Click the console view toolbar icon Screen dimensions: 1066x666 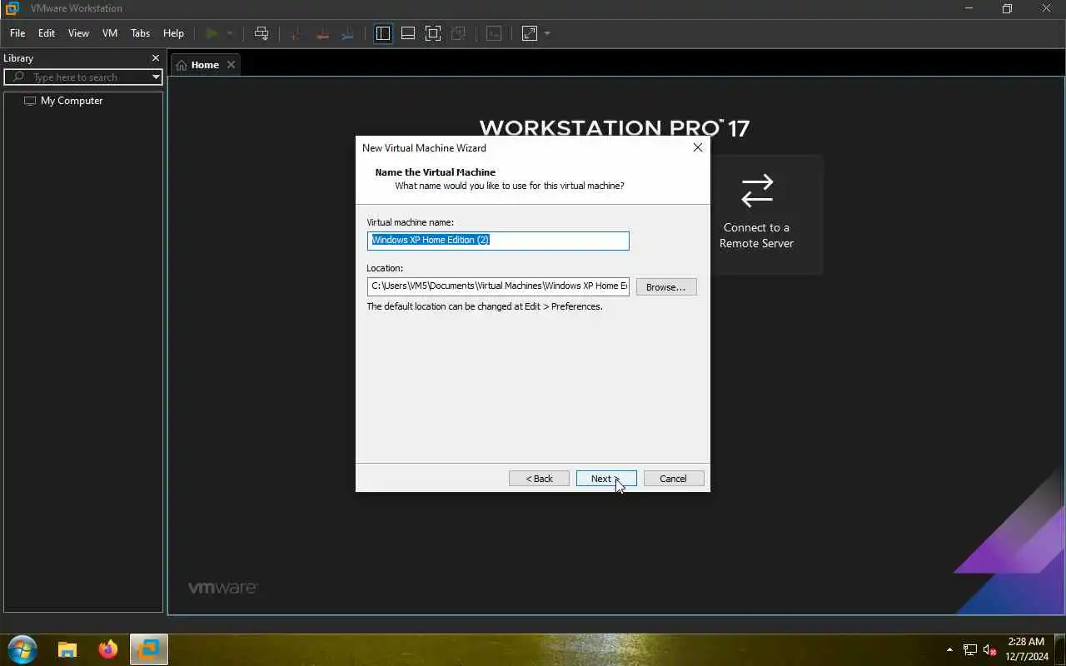494,33
